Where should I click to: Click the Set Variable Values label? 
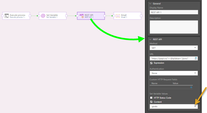(x=159, y=94)
